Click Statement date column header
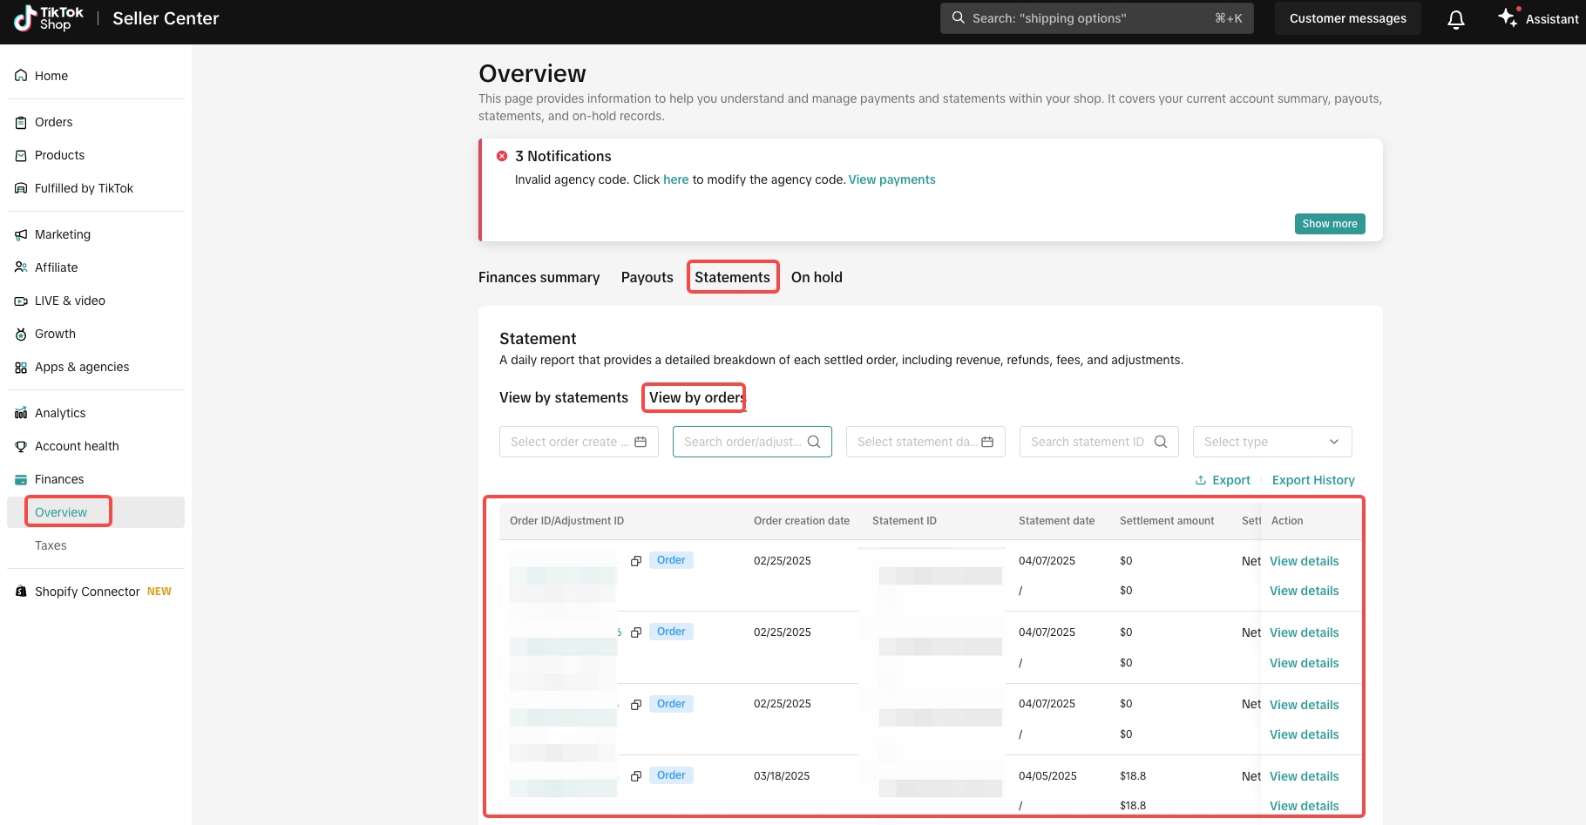The width and height of the screenshot is (1586, 825). [x=1056, y=521]
